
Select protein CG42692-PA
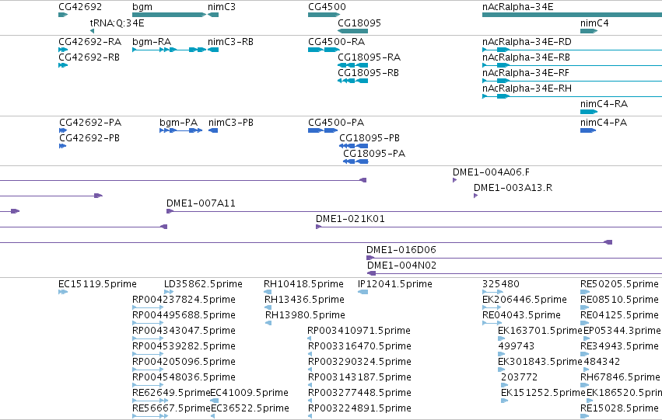coord(90,123)
